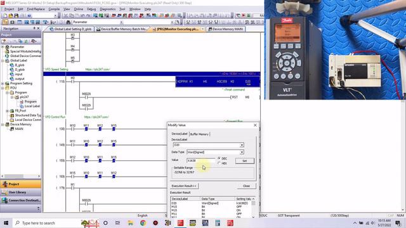Click the Project panel button
The width and height of the screenshot is (406, 228).
coord(20,184)
